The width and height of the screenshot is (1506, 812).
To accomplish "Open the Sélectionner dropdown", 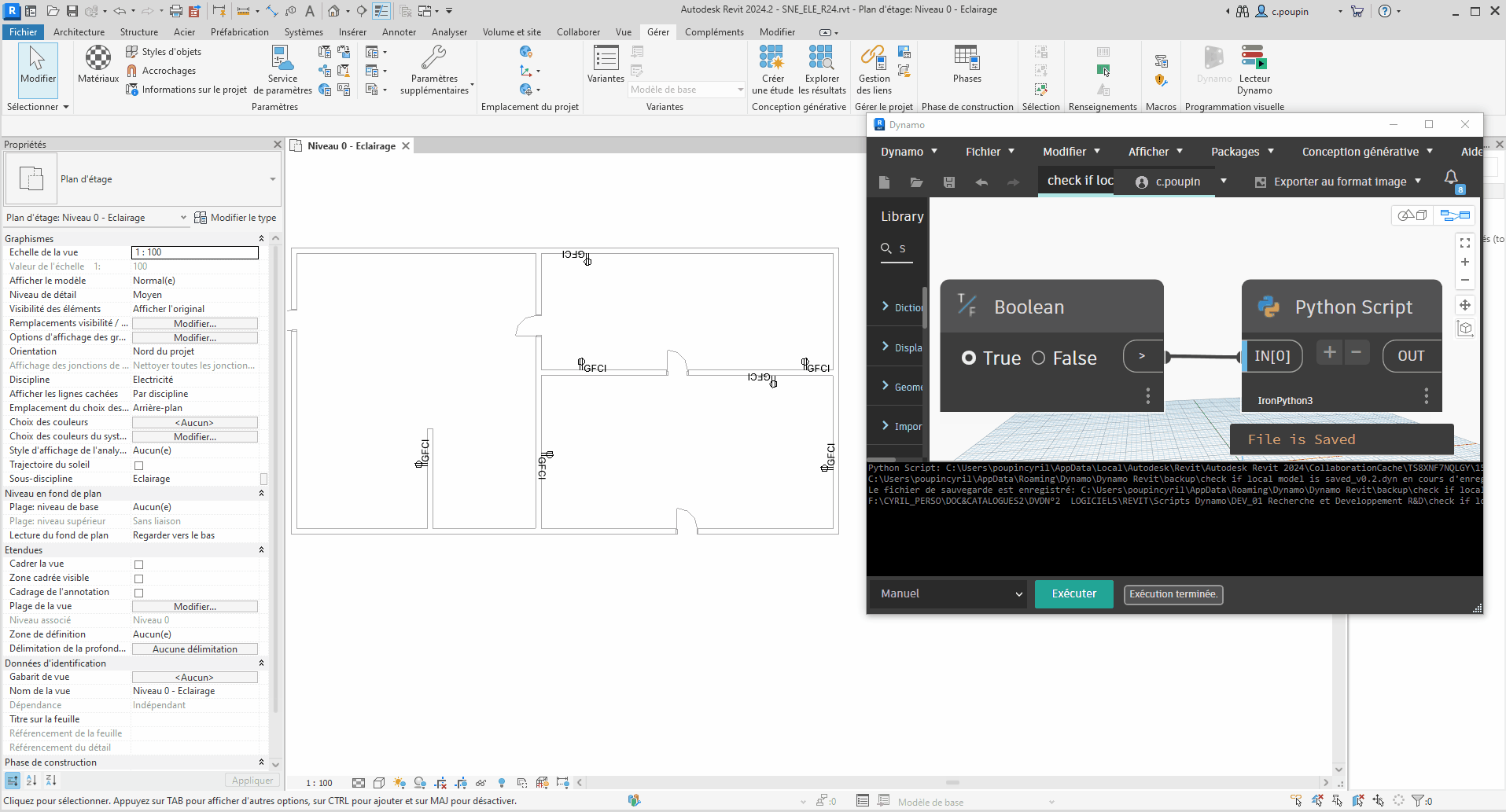I will tap(38, 107).
